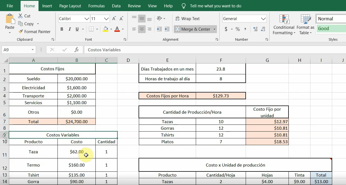Open the Merge & Center dropdown arrow

point(214,29)
